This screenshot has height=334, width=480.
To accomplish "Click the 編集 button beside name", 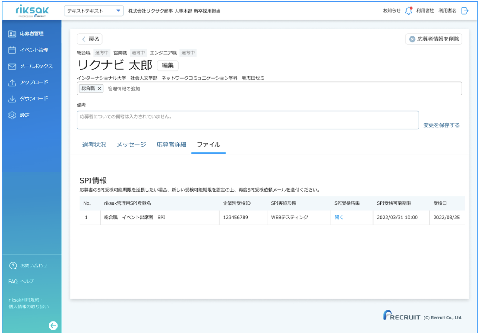I will tap(168, 65).
